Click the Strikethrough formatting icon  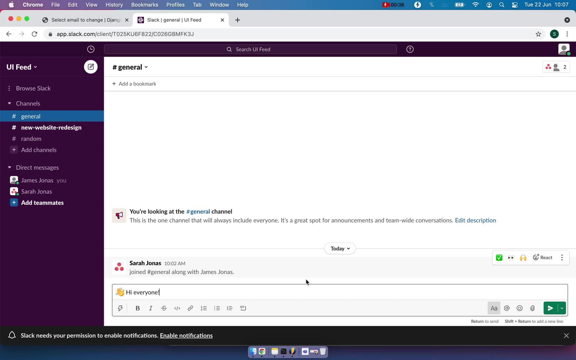164,308
